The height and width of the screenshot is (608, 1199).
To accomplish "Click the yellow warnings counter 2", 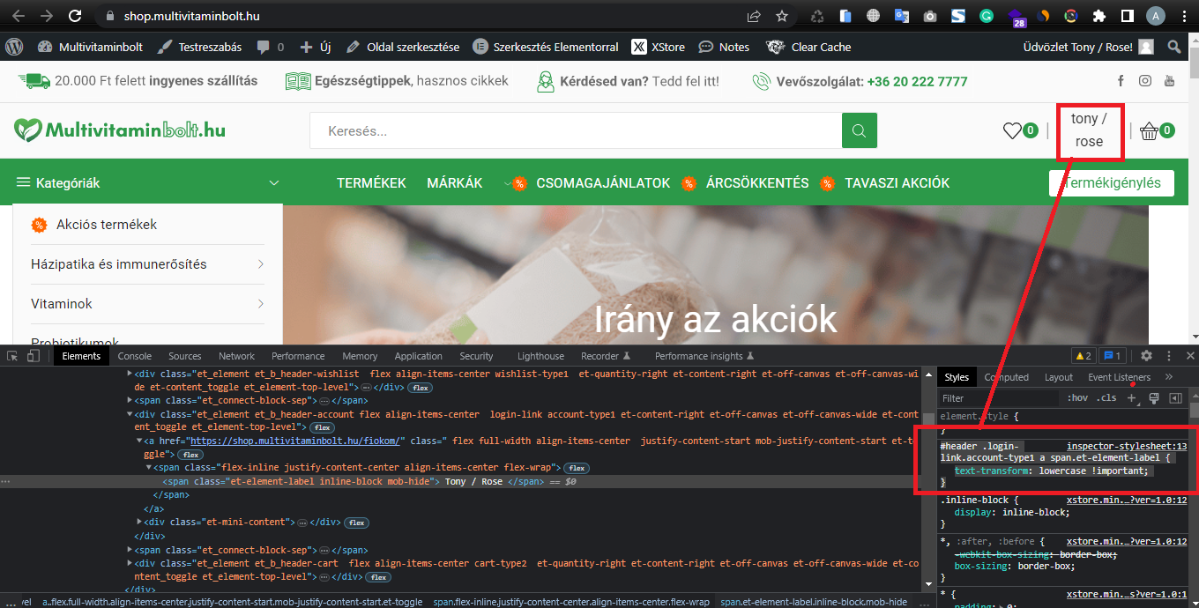I will (1084, 356).
